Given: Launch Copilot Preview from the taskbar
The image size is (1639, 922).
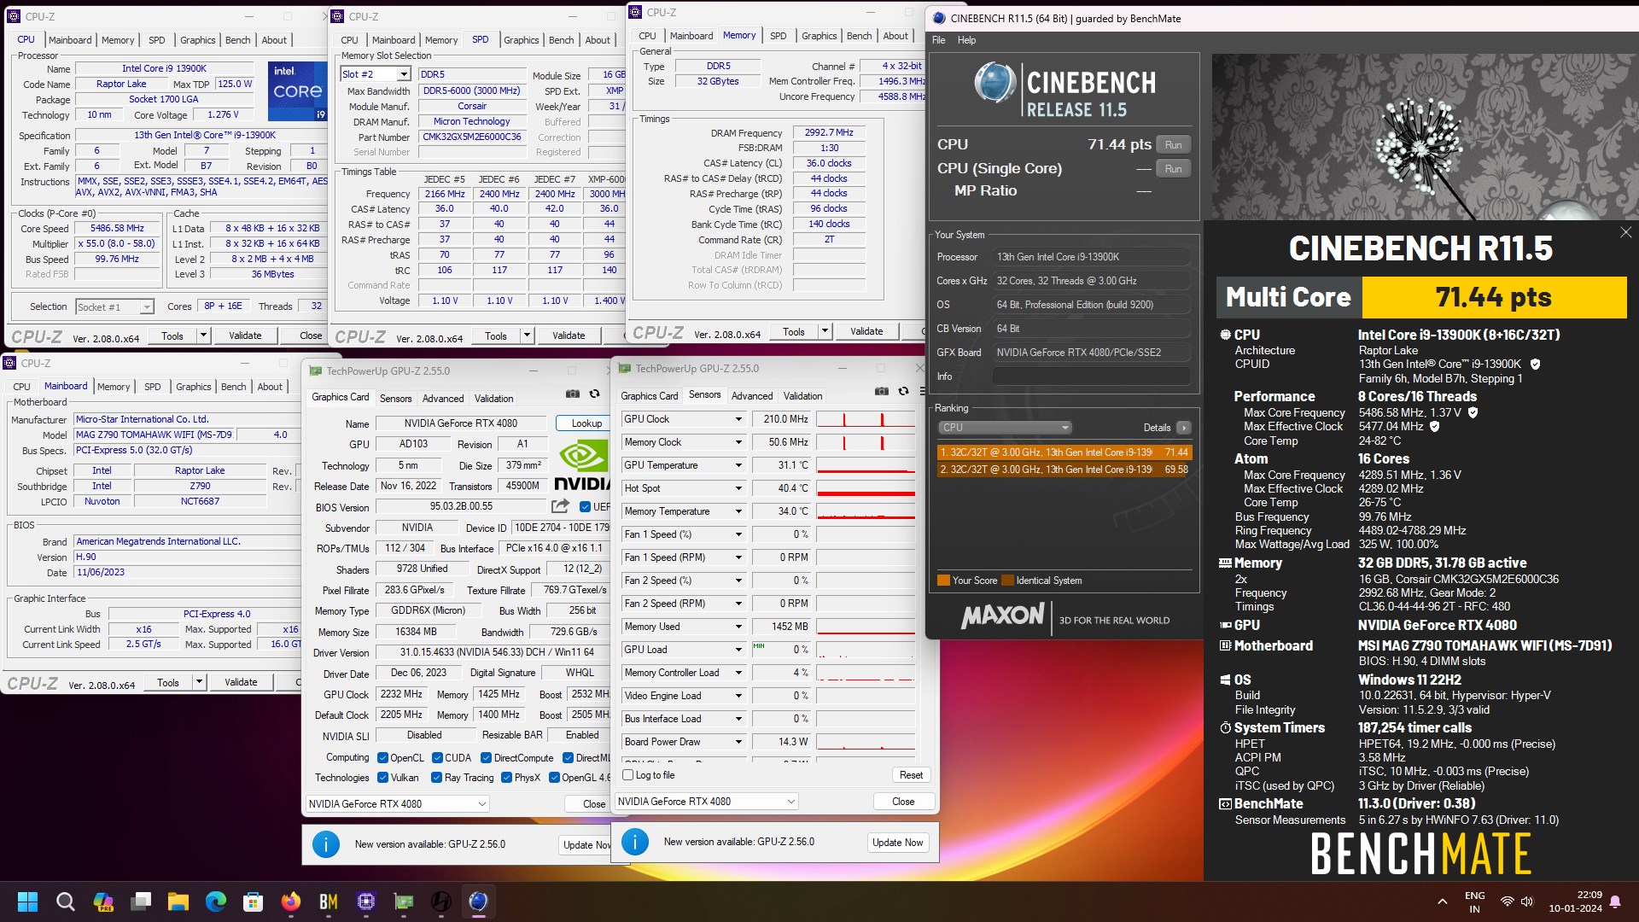Looking at the screenshot, I should click(x=103, y=902).
